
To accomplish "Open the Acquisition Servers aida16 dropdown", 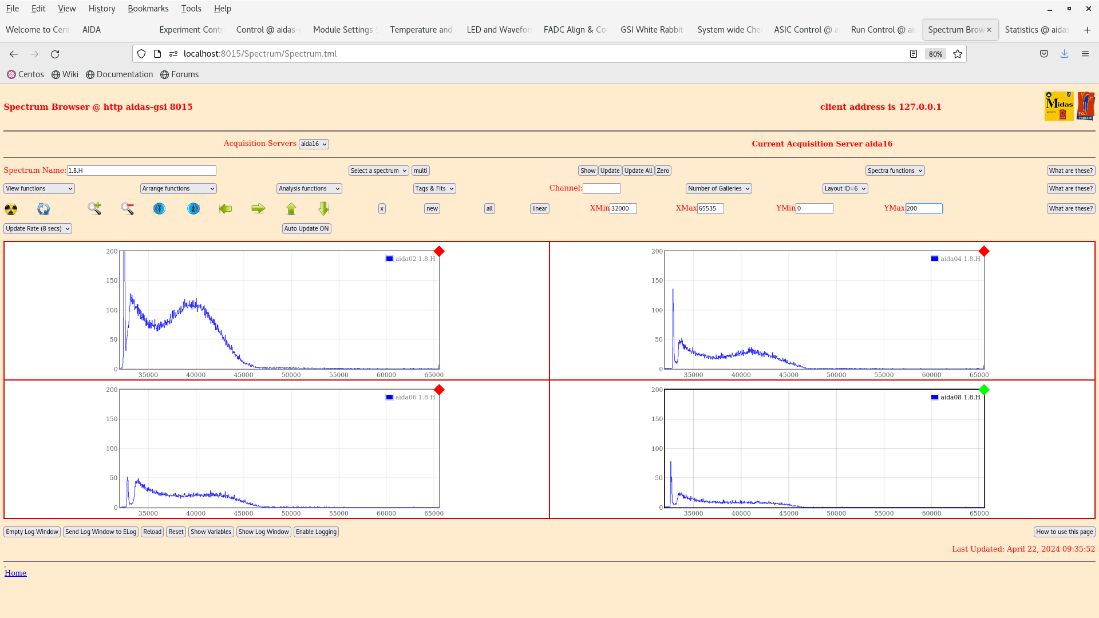I will click(314, 144).
